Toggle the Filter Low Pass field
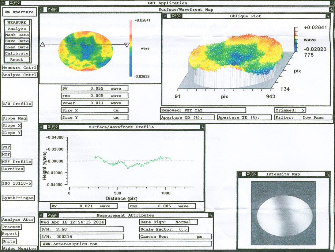This screenshot has width=335, height=252. click(x=303, y=117)
